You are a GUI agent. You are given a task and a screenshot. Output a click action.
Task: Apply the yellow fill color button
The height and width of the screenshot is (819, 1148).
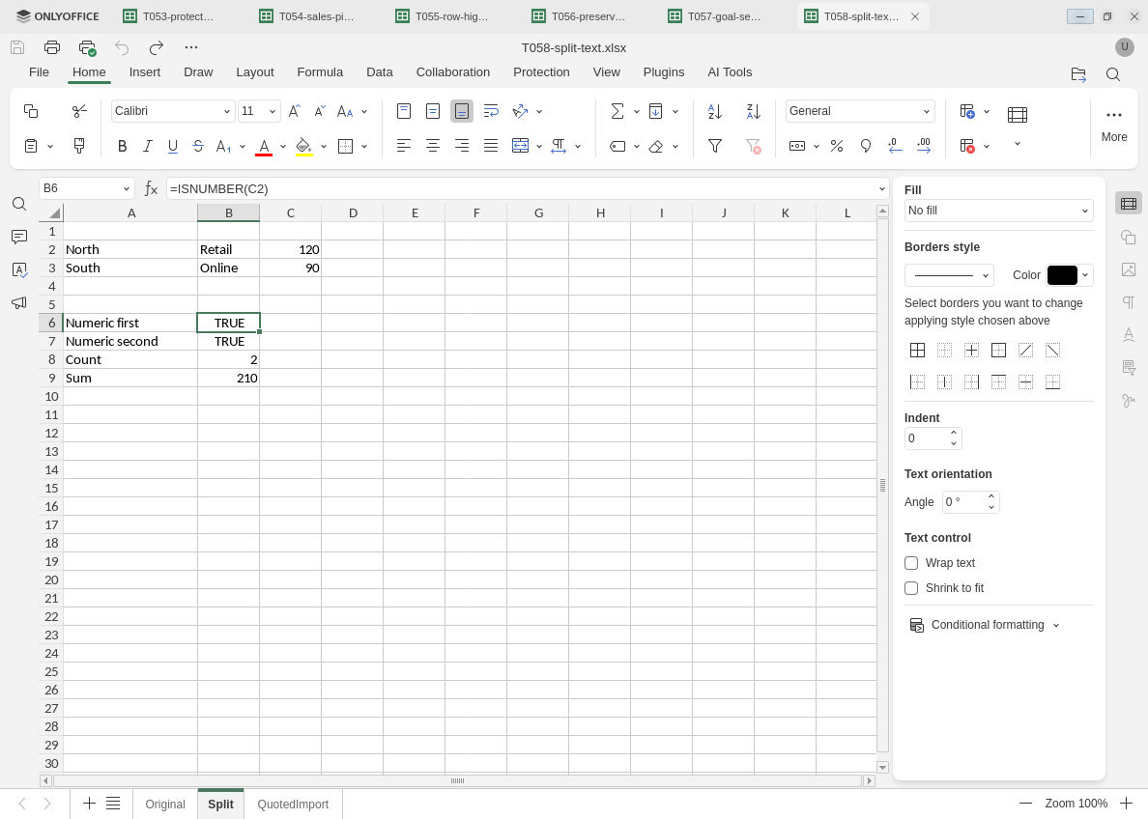click(x=303, y=147)
